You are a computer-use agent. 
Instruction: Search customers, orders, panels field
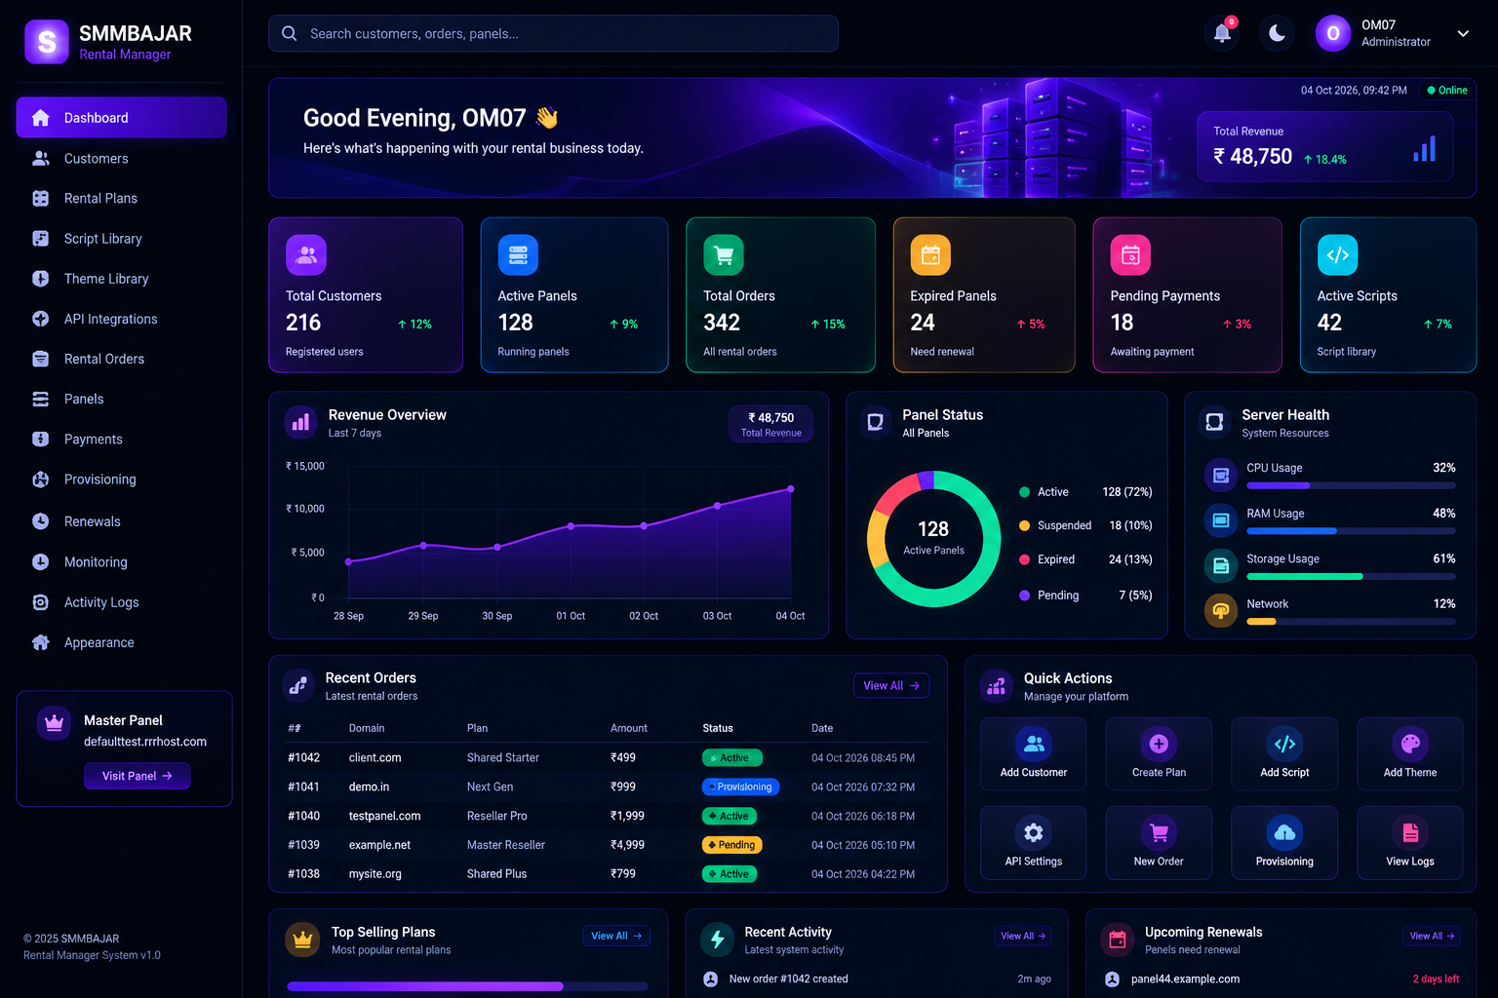[553, 33]
